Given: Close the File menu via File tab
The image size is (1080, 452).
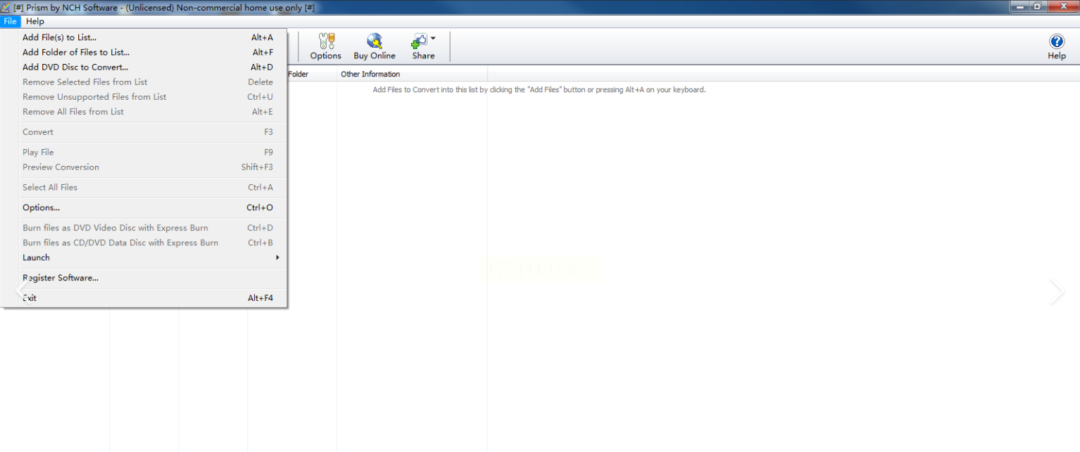Looking at the screenshot, I should click(10, 22).
